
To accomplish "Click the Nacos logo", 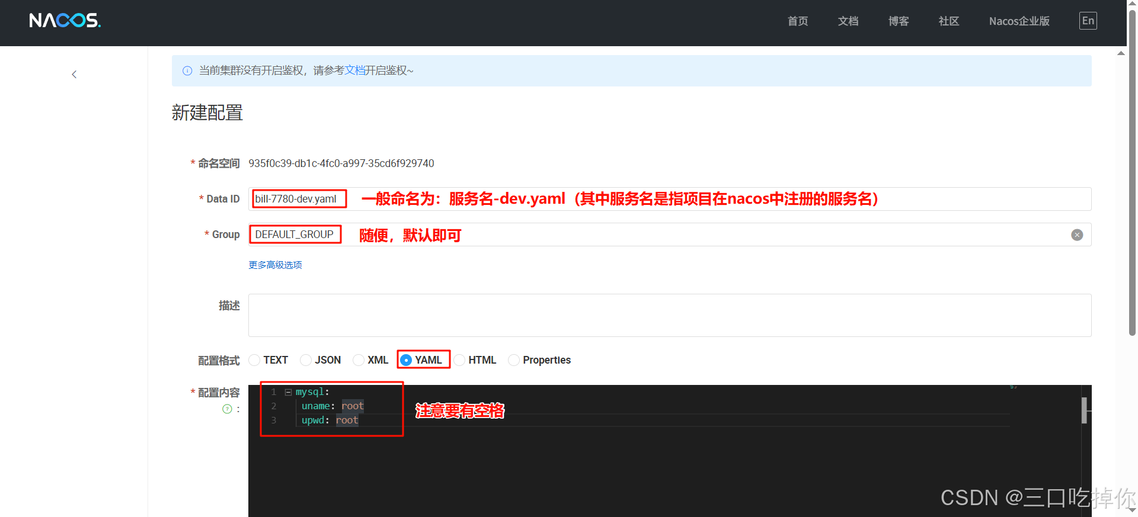I will pyautogui.click(x=65, y=21).
